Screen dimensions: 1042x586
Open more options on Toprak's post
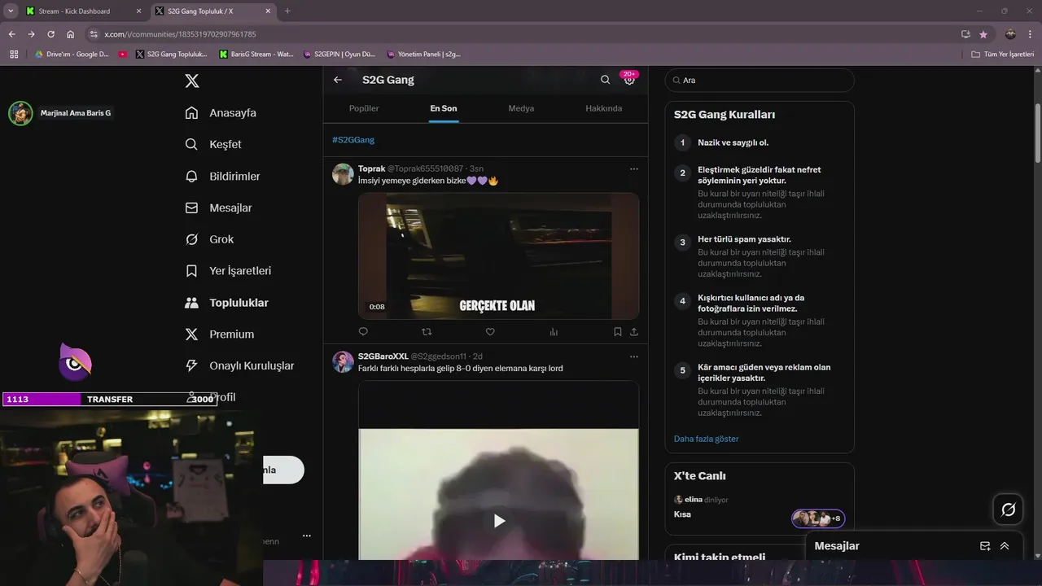633,169
